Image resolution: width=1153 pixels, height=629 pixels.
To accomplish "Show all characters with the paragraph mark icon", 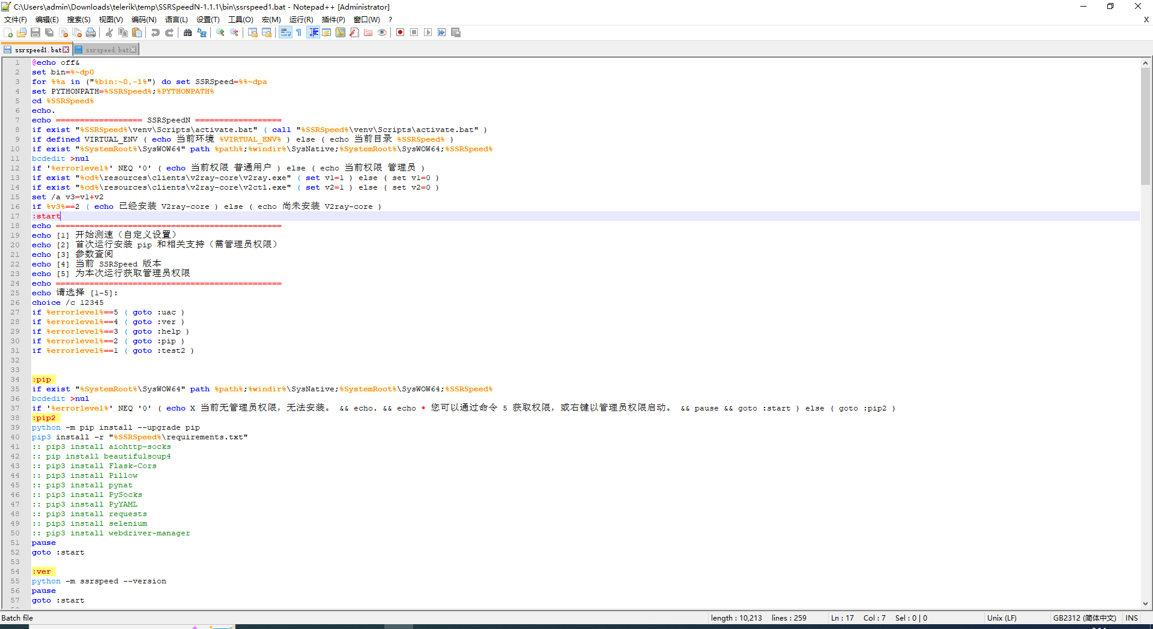I will (298, 32).
